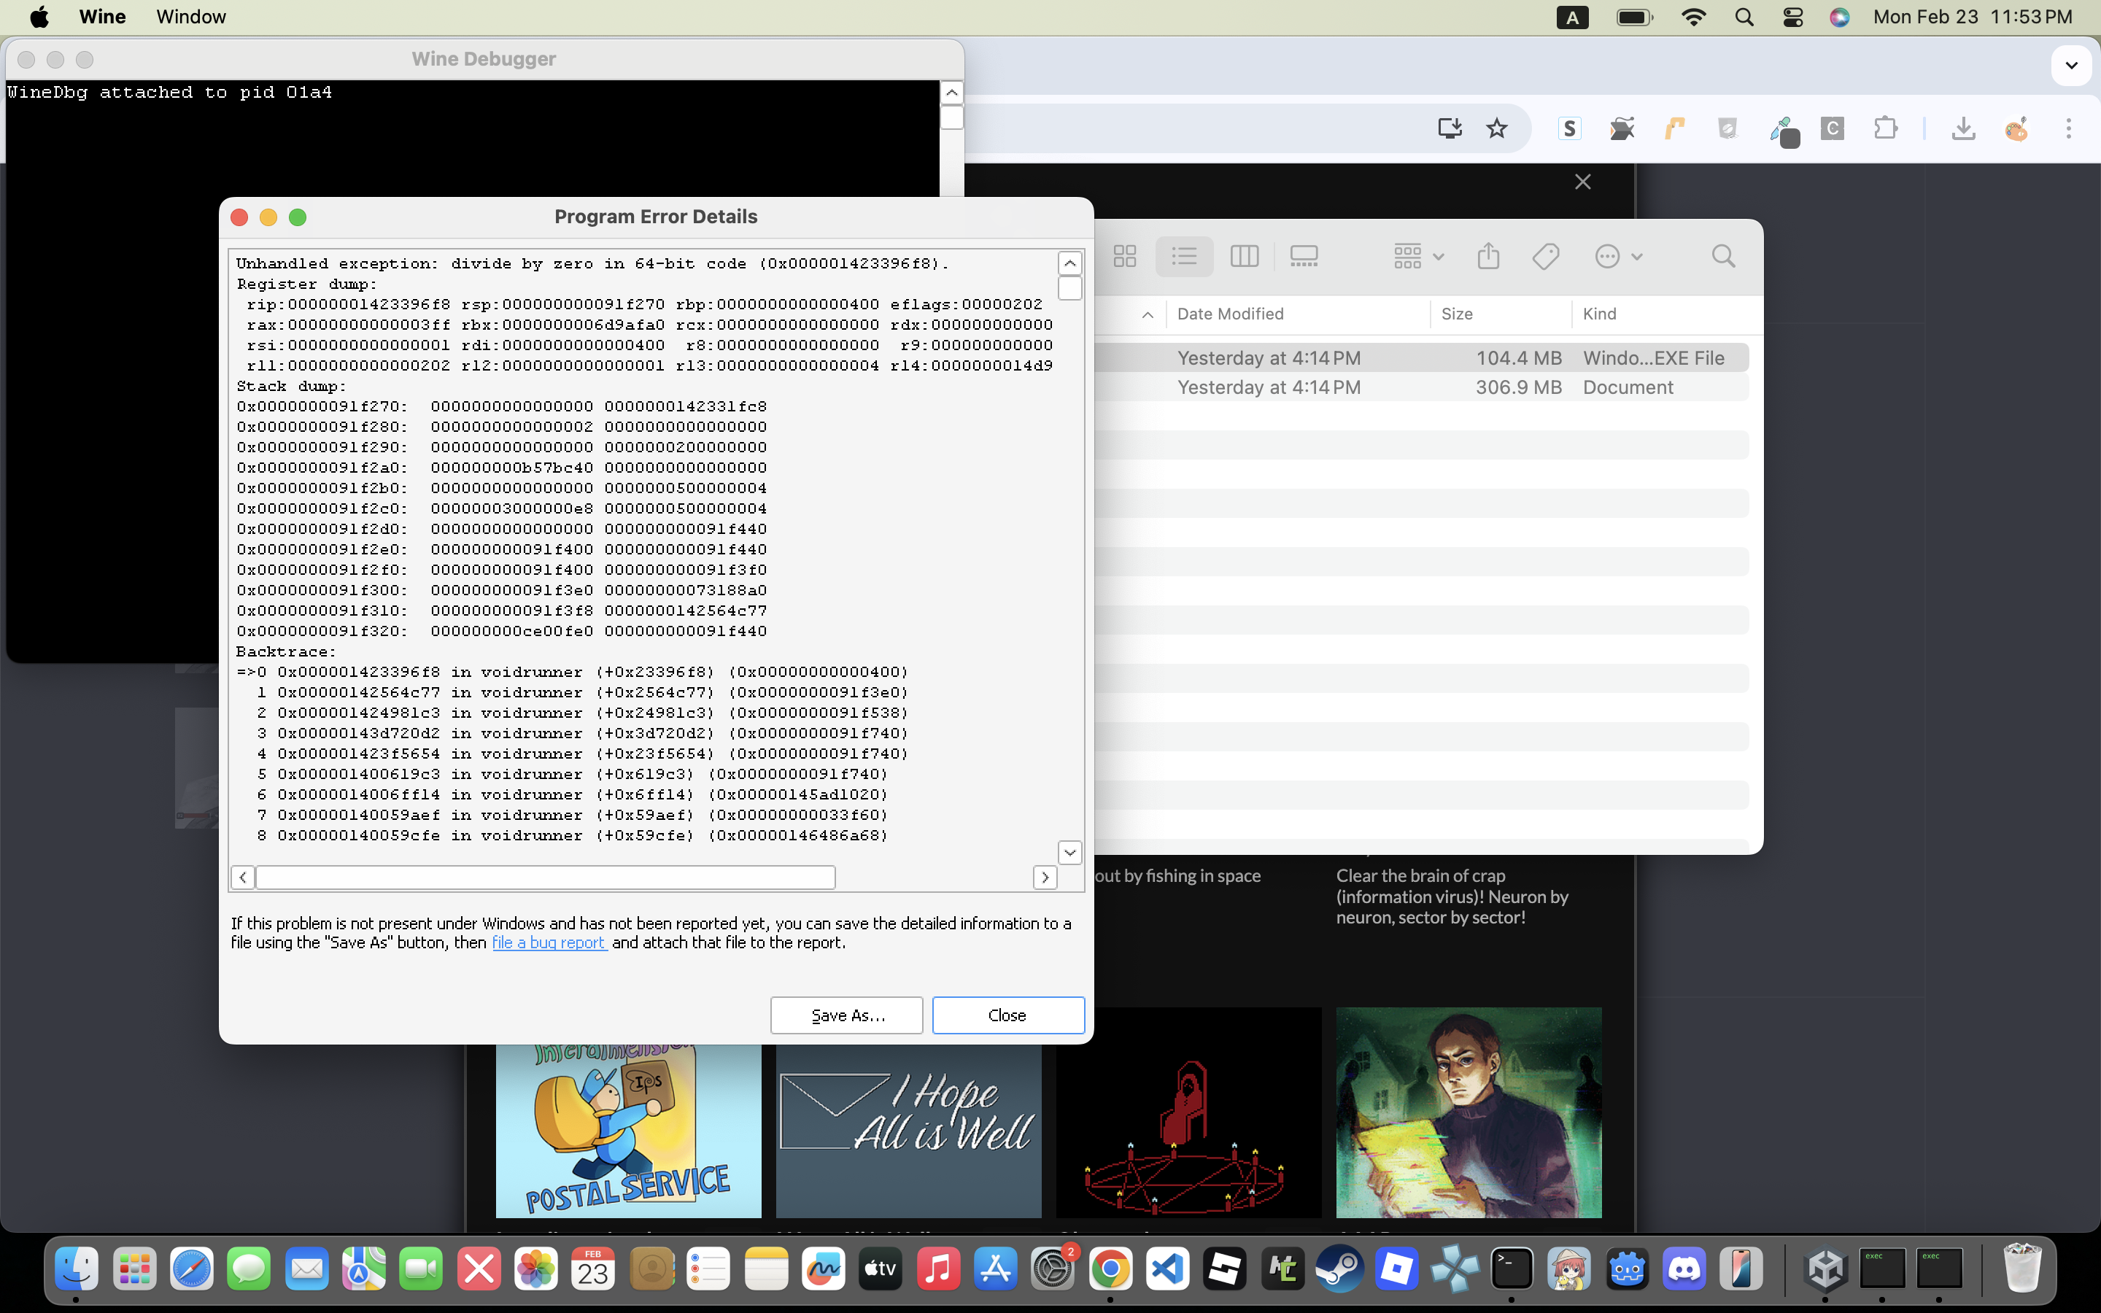
Task: Open the Window menu
Action: (x=191, y=17)
